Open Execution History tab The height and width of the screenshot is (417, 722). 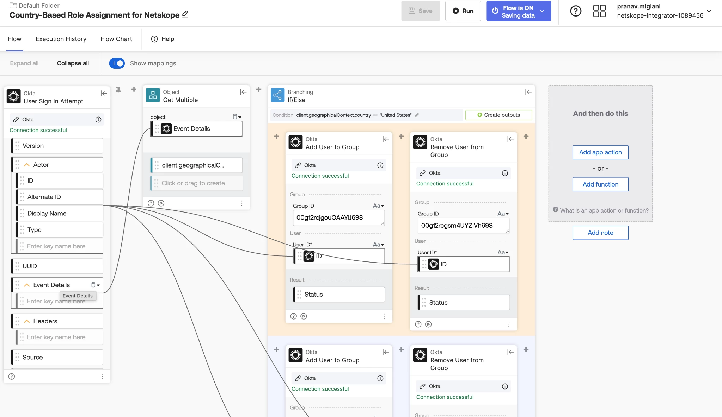click(61, 39)
